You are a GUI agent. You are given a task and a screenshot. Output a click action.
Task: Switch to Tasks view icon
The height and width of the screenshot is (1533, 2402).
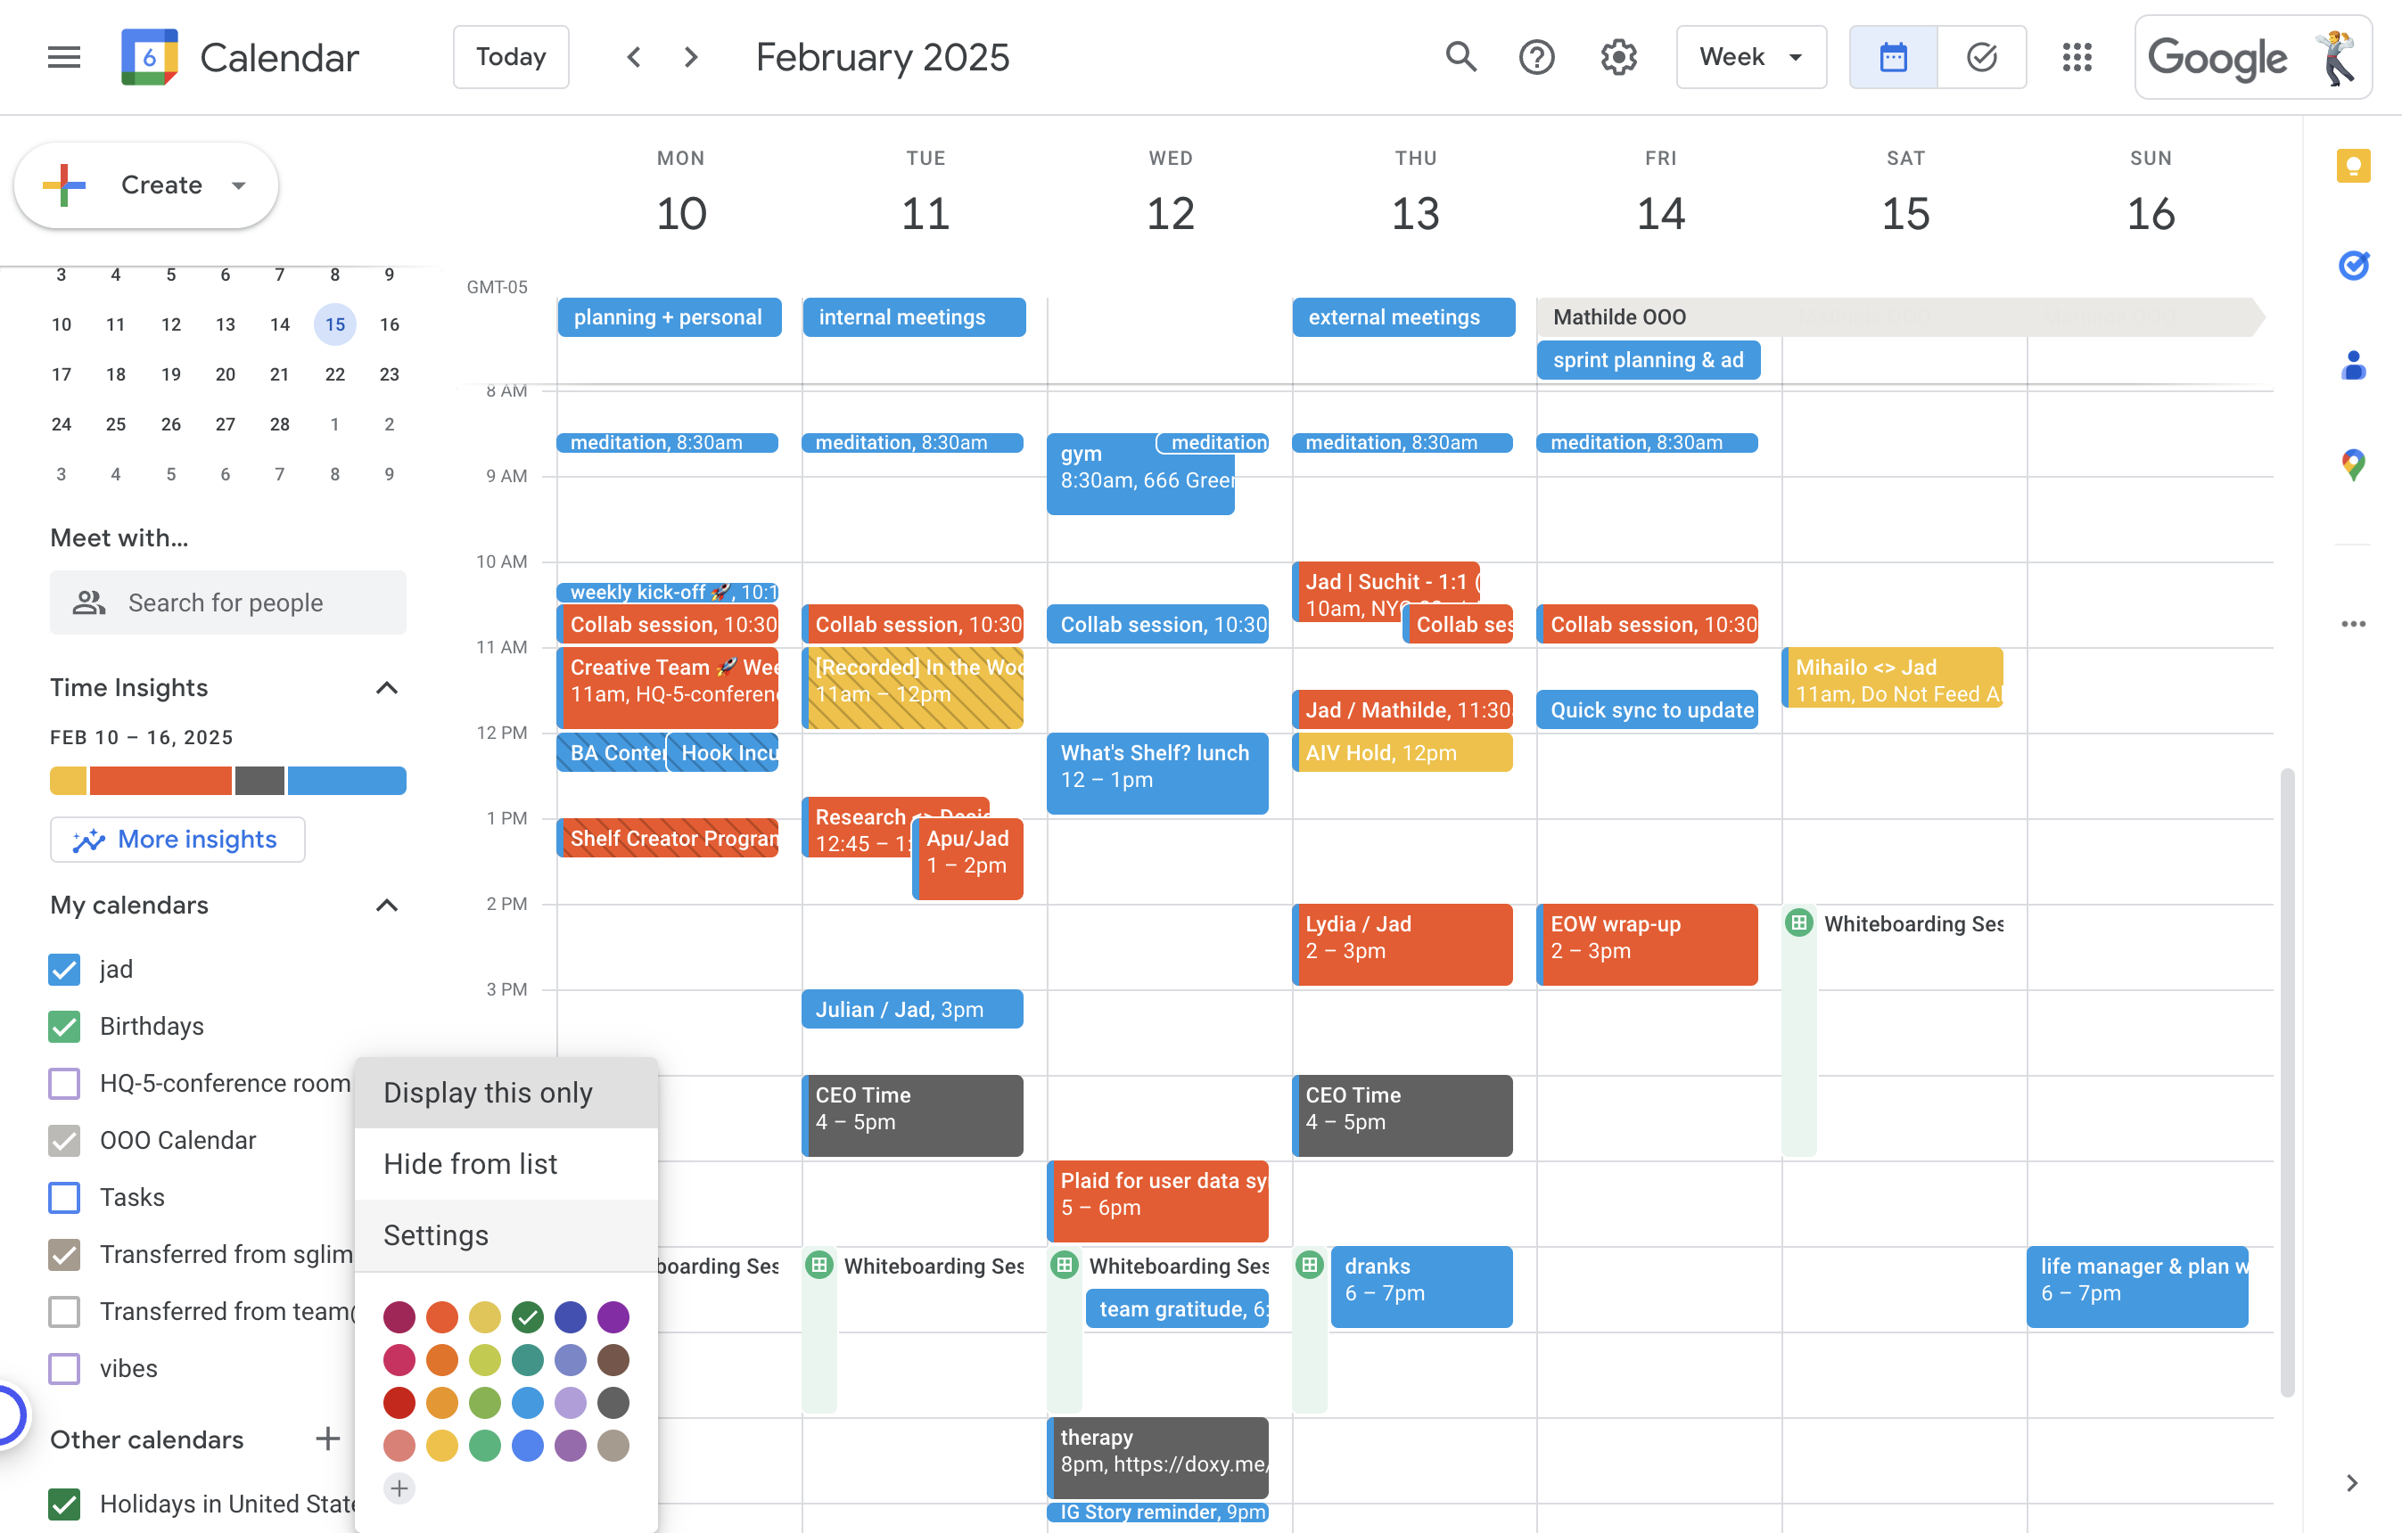[1981, 57]
